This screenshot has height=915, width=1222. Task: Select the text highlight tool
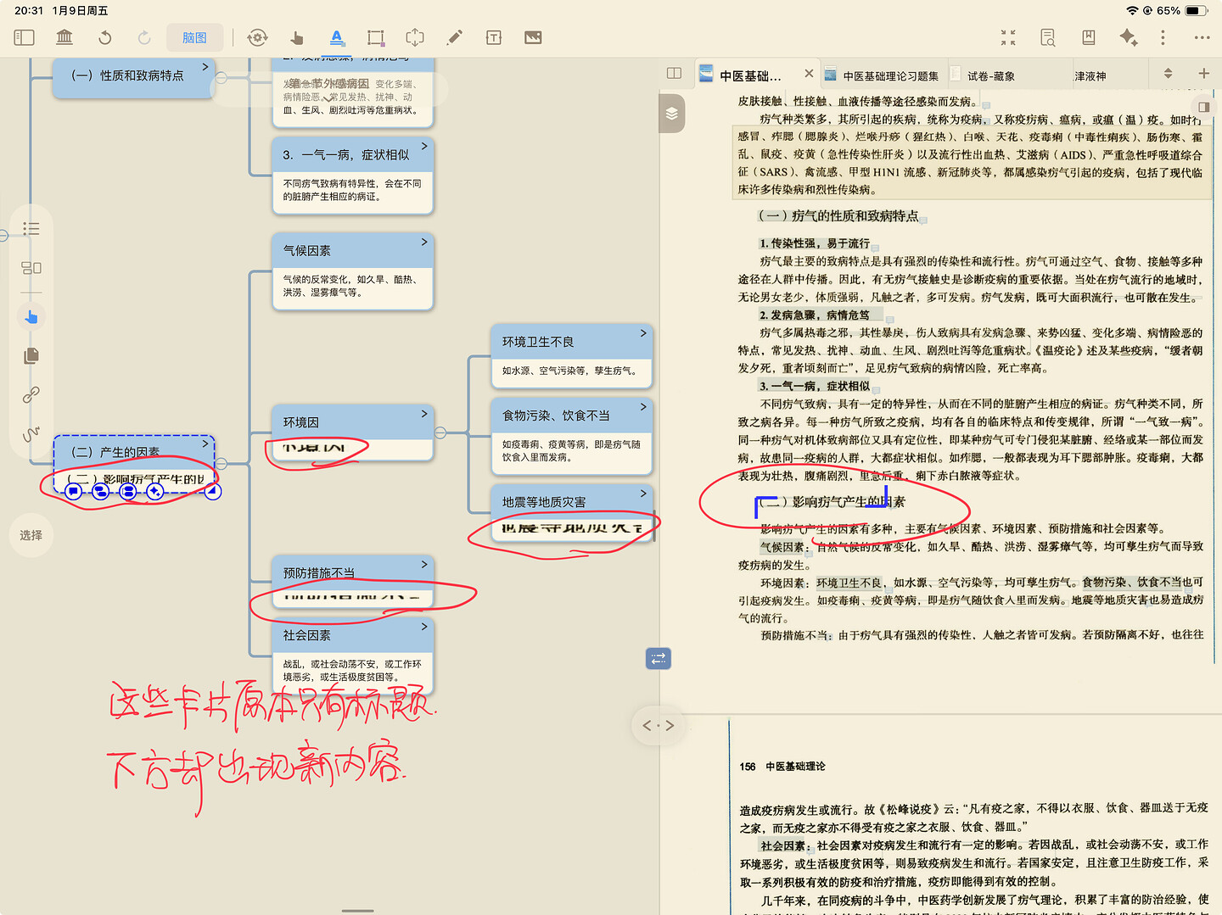(336, 37)
